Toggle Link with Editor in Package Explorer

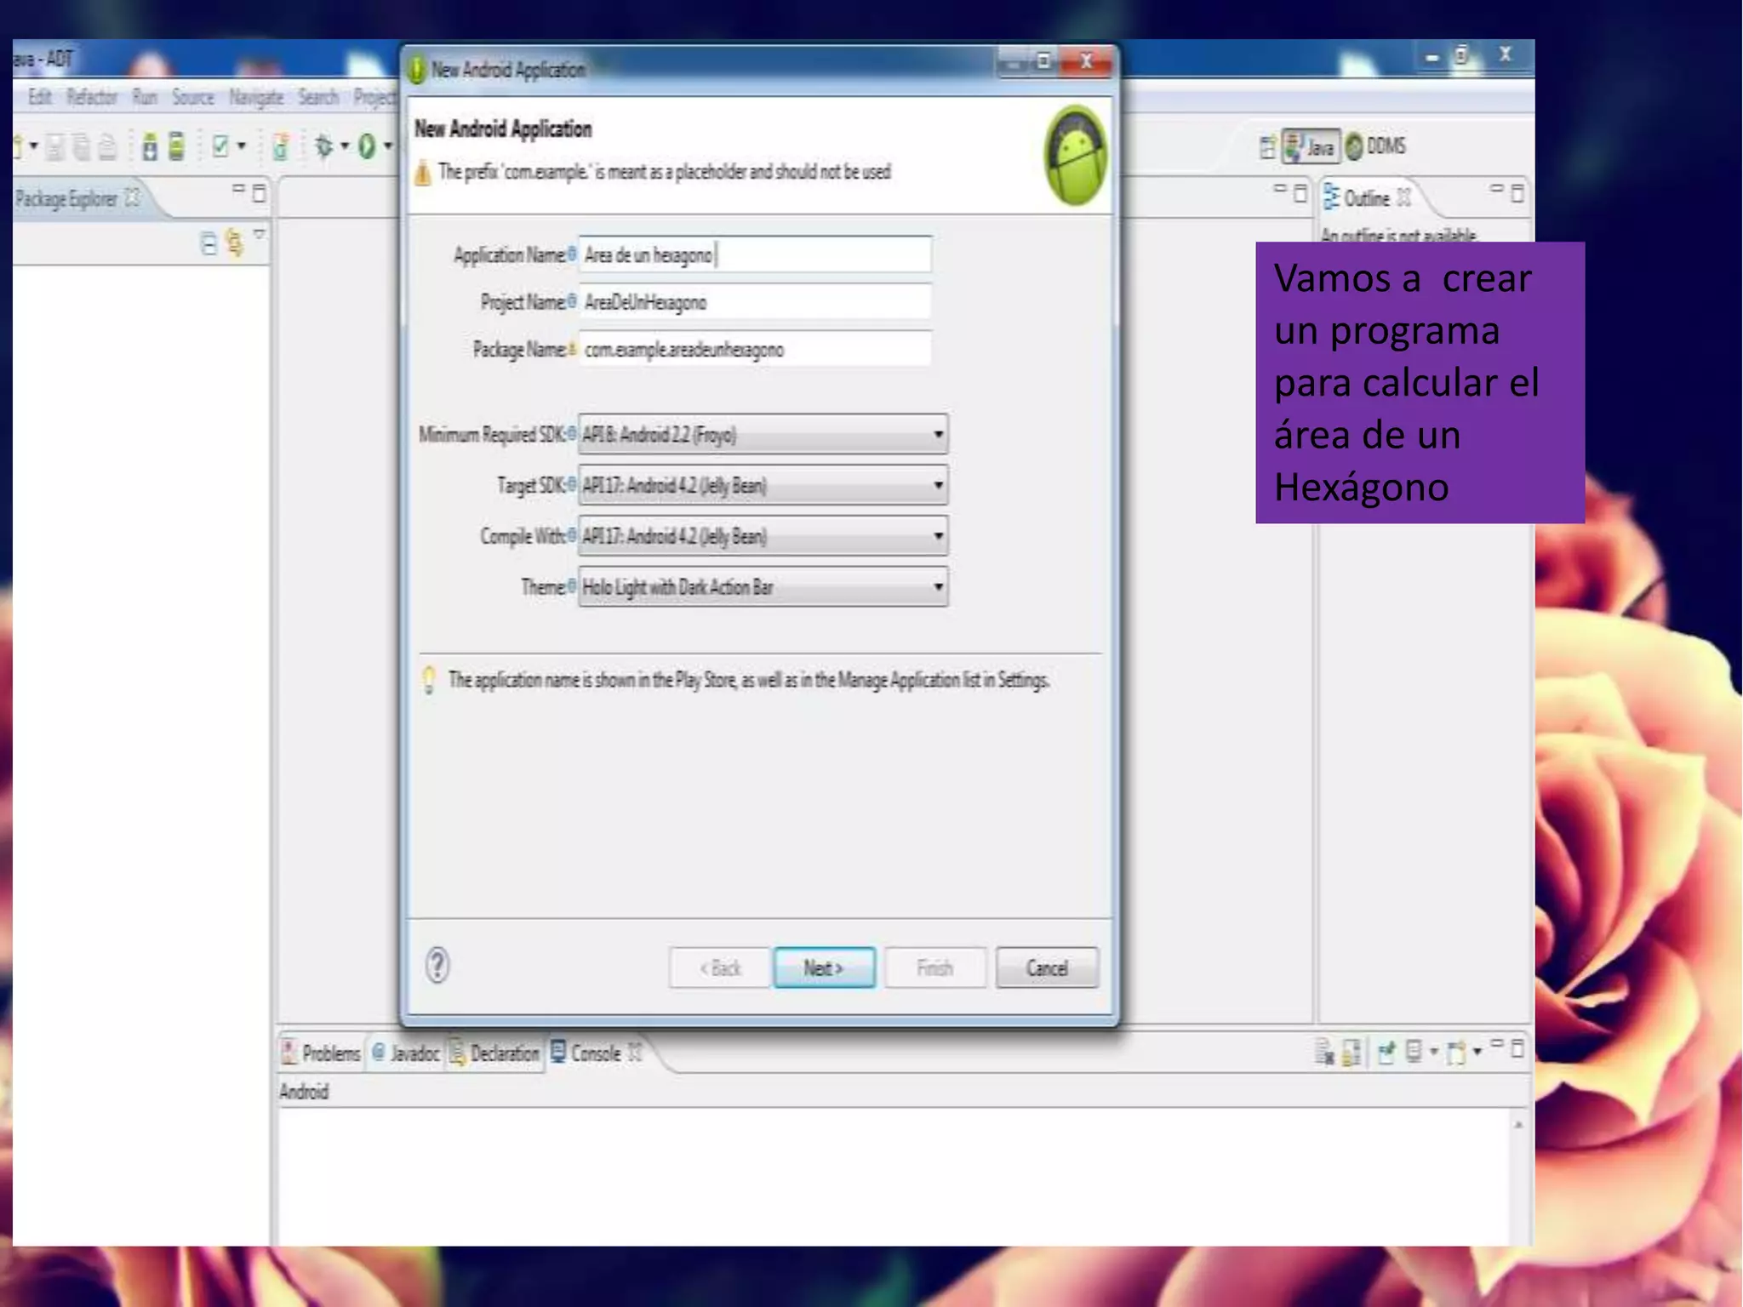235,243
